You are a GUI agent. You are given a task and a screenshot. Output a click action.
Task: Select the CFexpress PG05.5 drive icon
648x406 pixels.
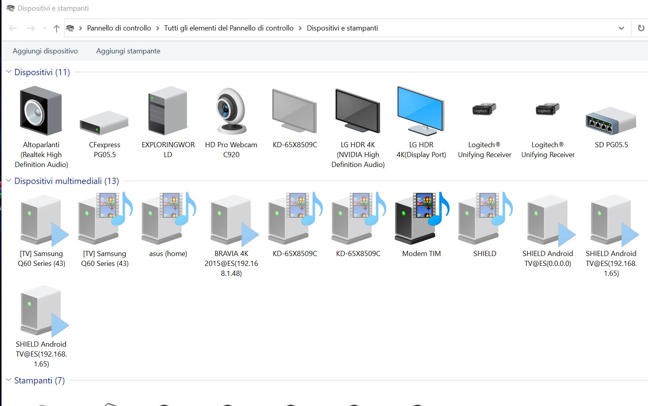pos(105,123)
